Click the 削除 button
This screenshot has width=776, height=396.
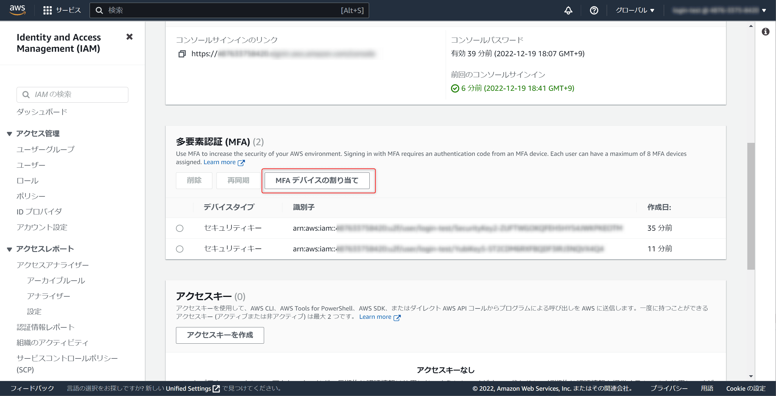pos(194,180)
